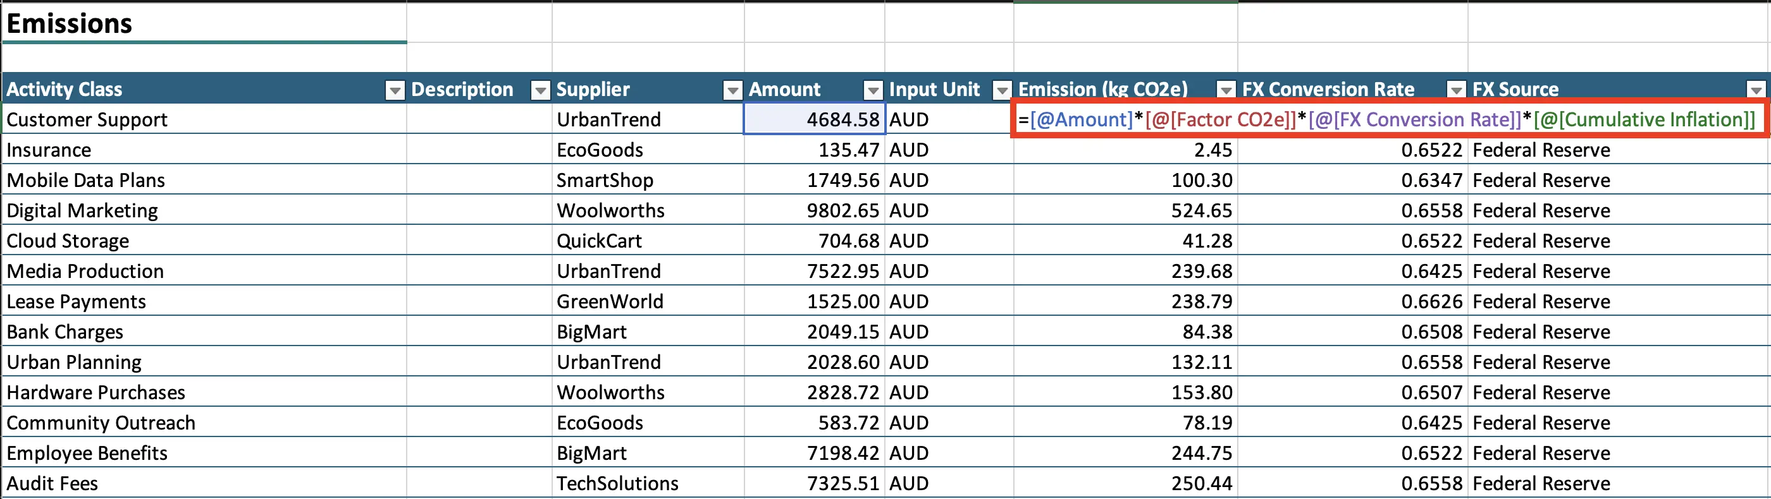Select AUD unit in Lease Payments row

click(949, 301)
